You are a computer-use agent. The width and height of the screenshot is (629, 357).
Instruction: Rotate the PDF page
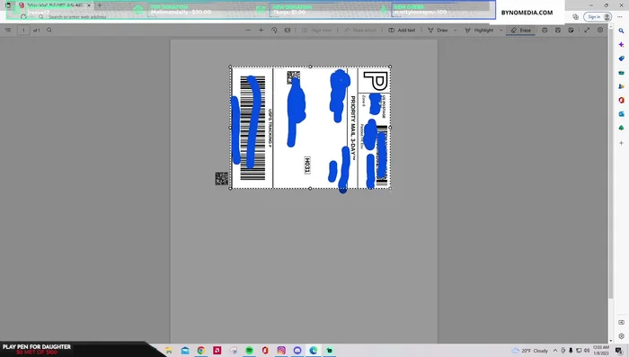274,30
